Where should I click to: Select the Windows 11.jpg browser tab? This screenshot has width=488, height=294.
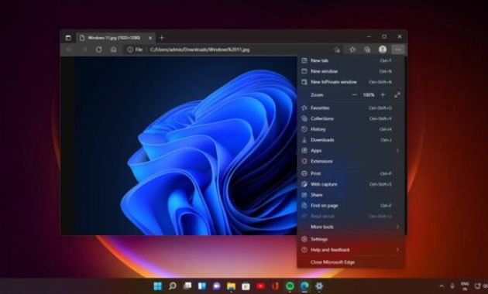pyautogui.click(x=115, y=38)
